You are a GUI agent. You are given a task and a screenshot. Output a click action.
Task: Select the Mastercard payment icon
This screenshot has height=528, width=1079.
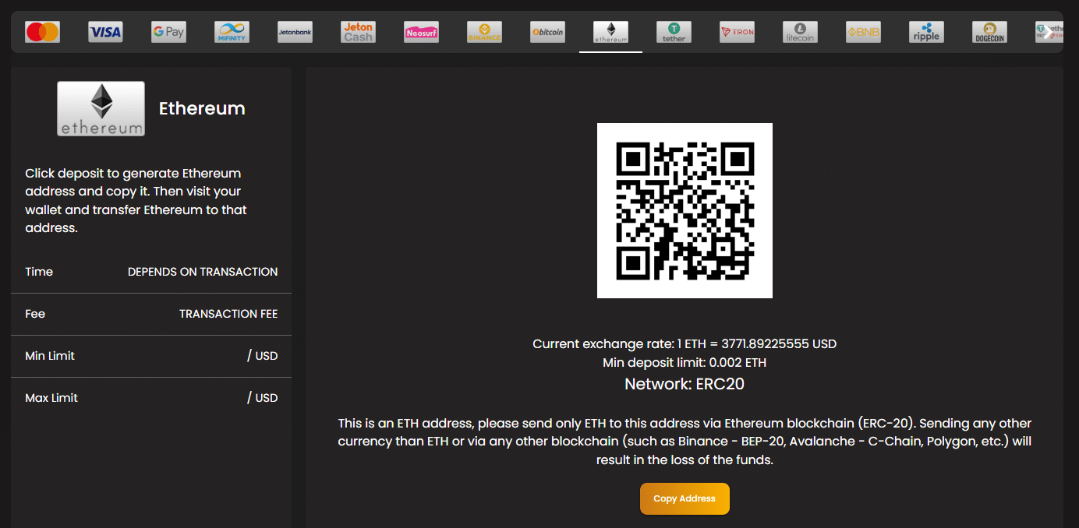click(42, 31)
